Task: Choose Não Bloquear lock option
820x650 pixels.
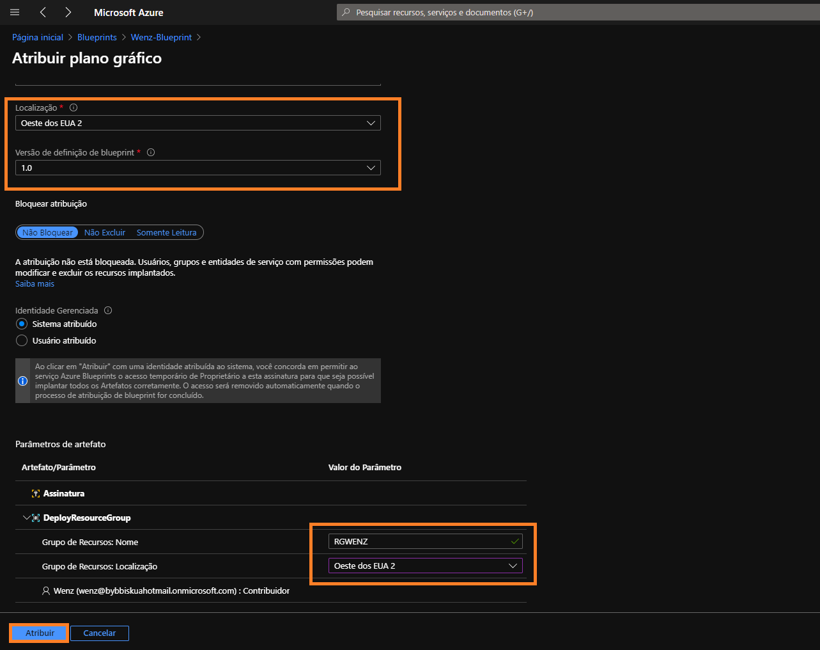Action: (x=47, y=232)
